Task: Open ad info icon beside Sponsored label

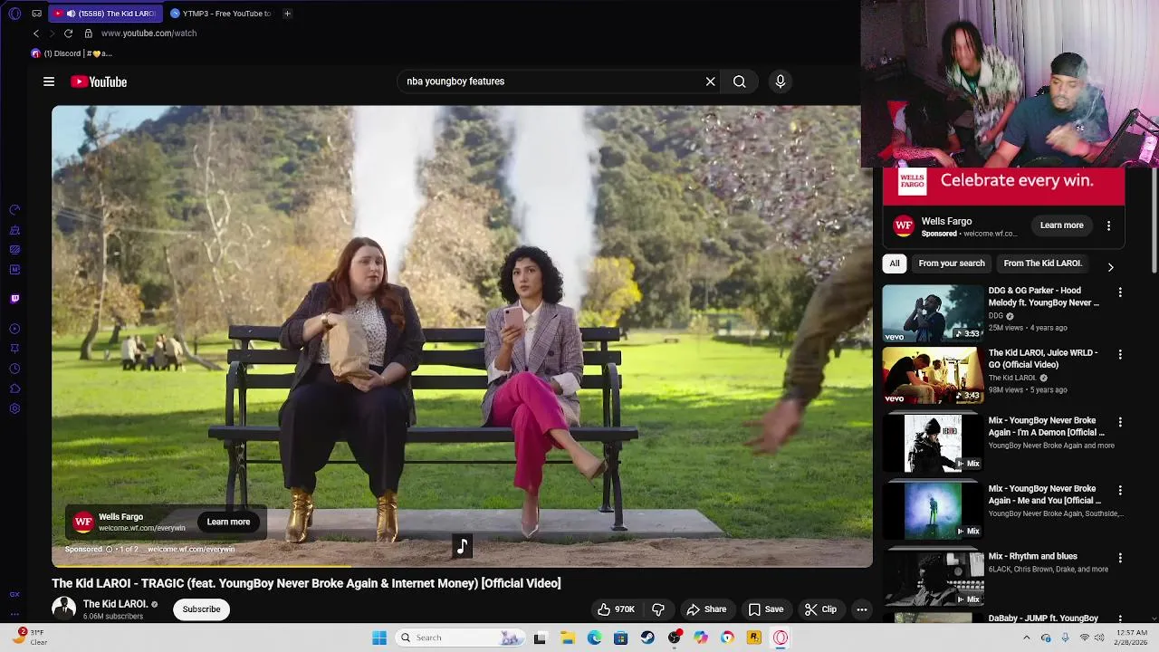Action: [109, 550]
